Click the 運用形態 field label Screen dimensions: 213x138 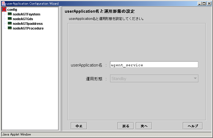(94, 79)
